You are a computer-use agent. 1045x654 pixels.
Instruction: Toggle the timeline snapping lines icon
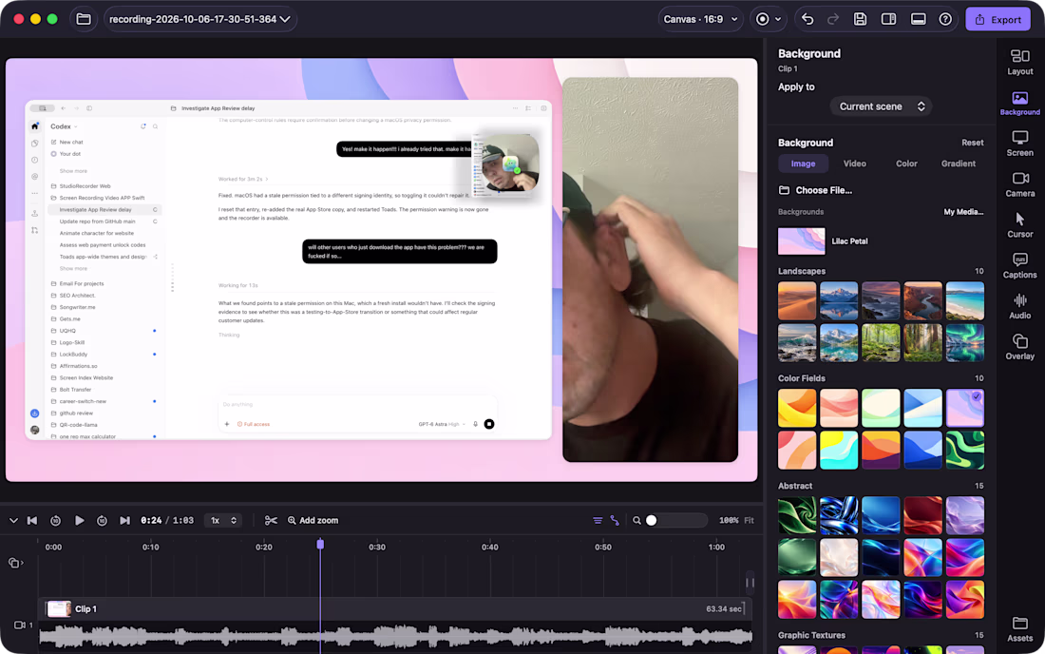click(x=598, y=521)
